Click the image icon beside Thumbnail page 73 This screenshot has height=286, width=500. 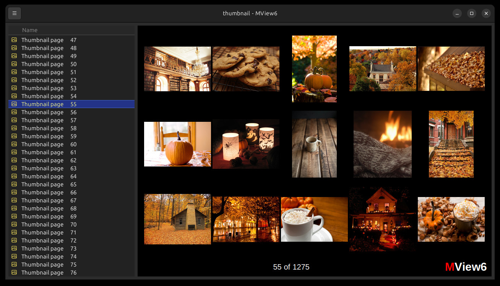coord(14,248)
